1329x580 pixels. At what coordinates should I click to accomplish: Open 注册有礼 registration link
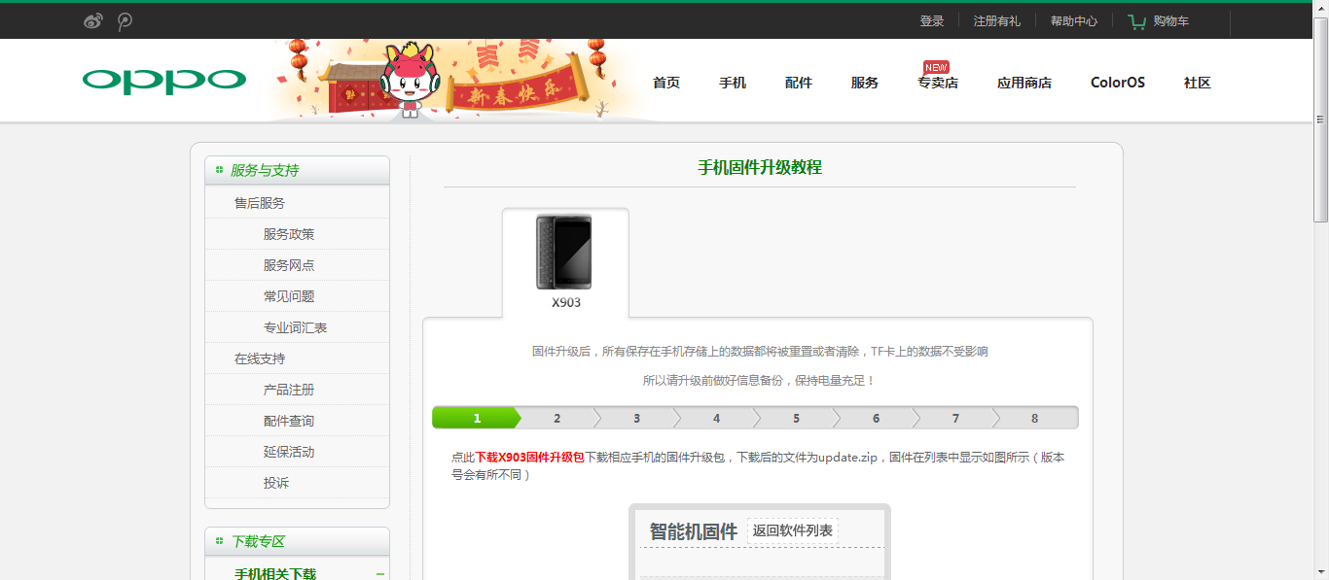click(997, 21)
